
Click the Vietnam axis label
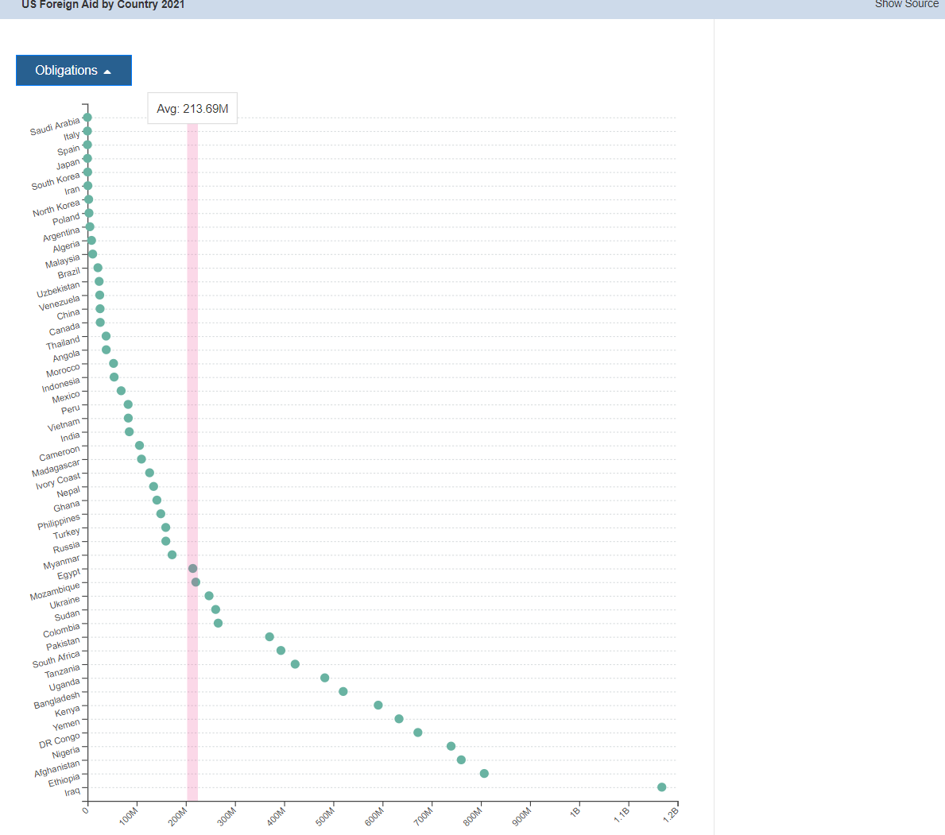pos(64,424)
